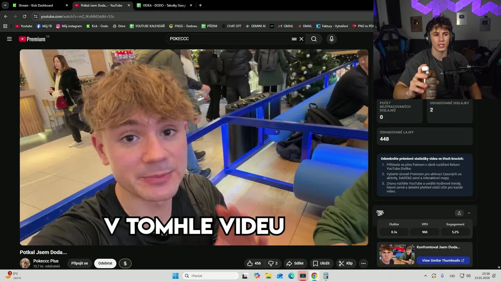Open Windows Start menu
Image resolution: width=501 pixels, height=282 pixels.
[x=175, y=276]
